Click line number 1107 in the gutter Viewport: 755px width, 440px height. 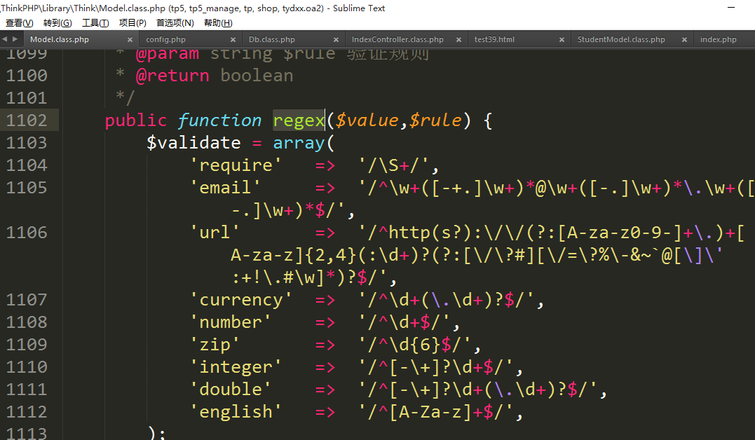27,300
